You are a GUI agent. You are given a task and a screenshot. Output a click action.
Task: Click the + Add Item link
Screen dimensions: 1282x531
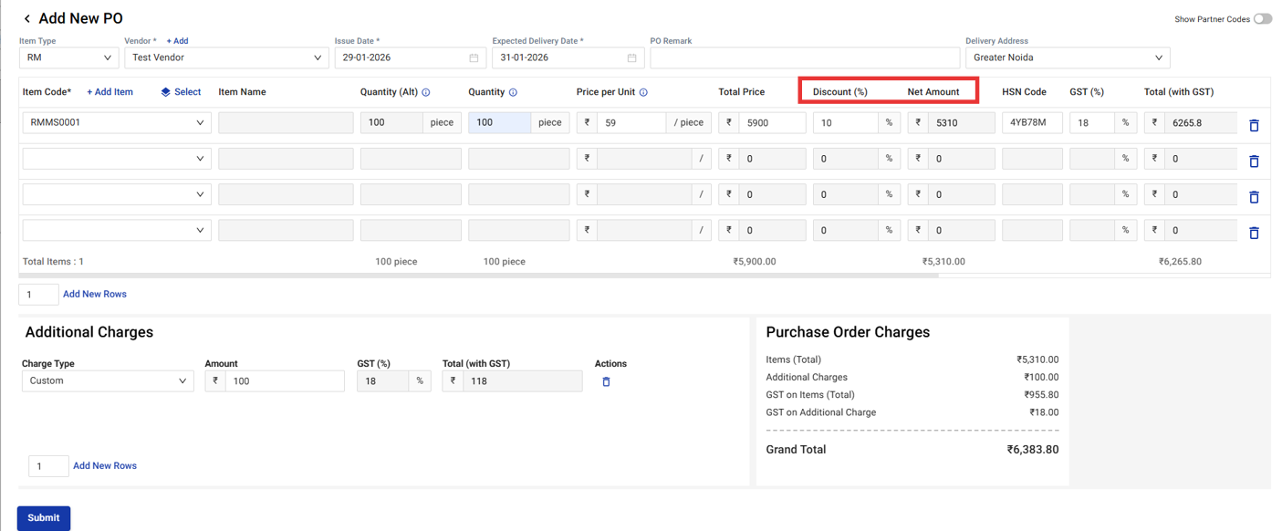(x=109, y=92)
